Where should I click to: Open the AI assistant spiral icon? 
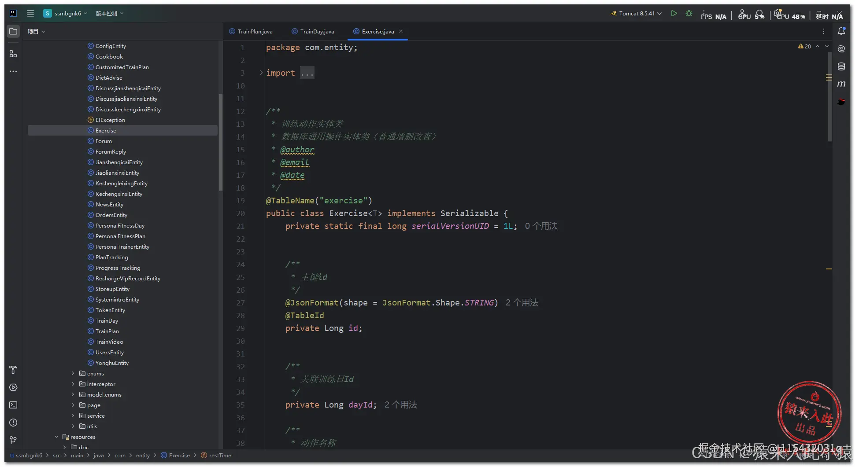click(x=841, y=49)
